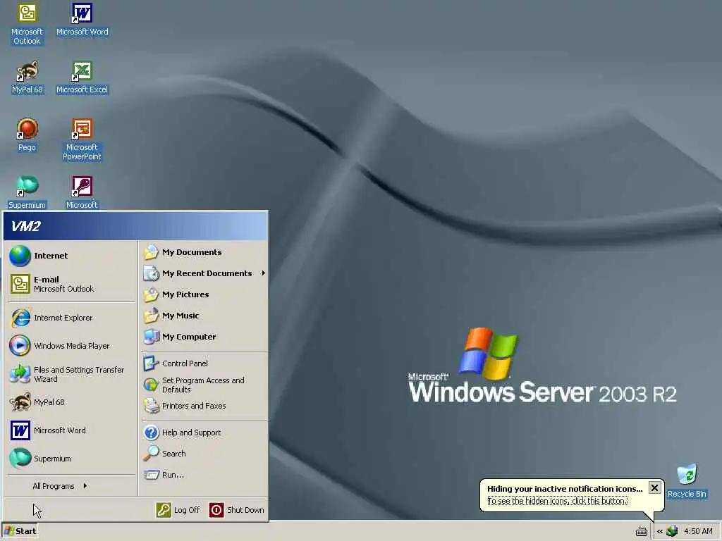Open My Documents from the Start menu

click(204, 252)
